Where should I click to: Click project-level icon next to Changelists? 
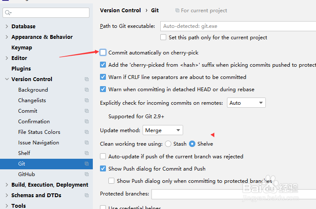coord(86,100)
